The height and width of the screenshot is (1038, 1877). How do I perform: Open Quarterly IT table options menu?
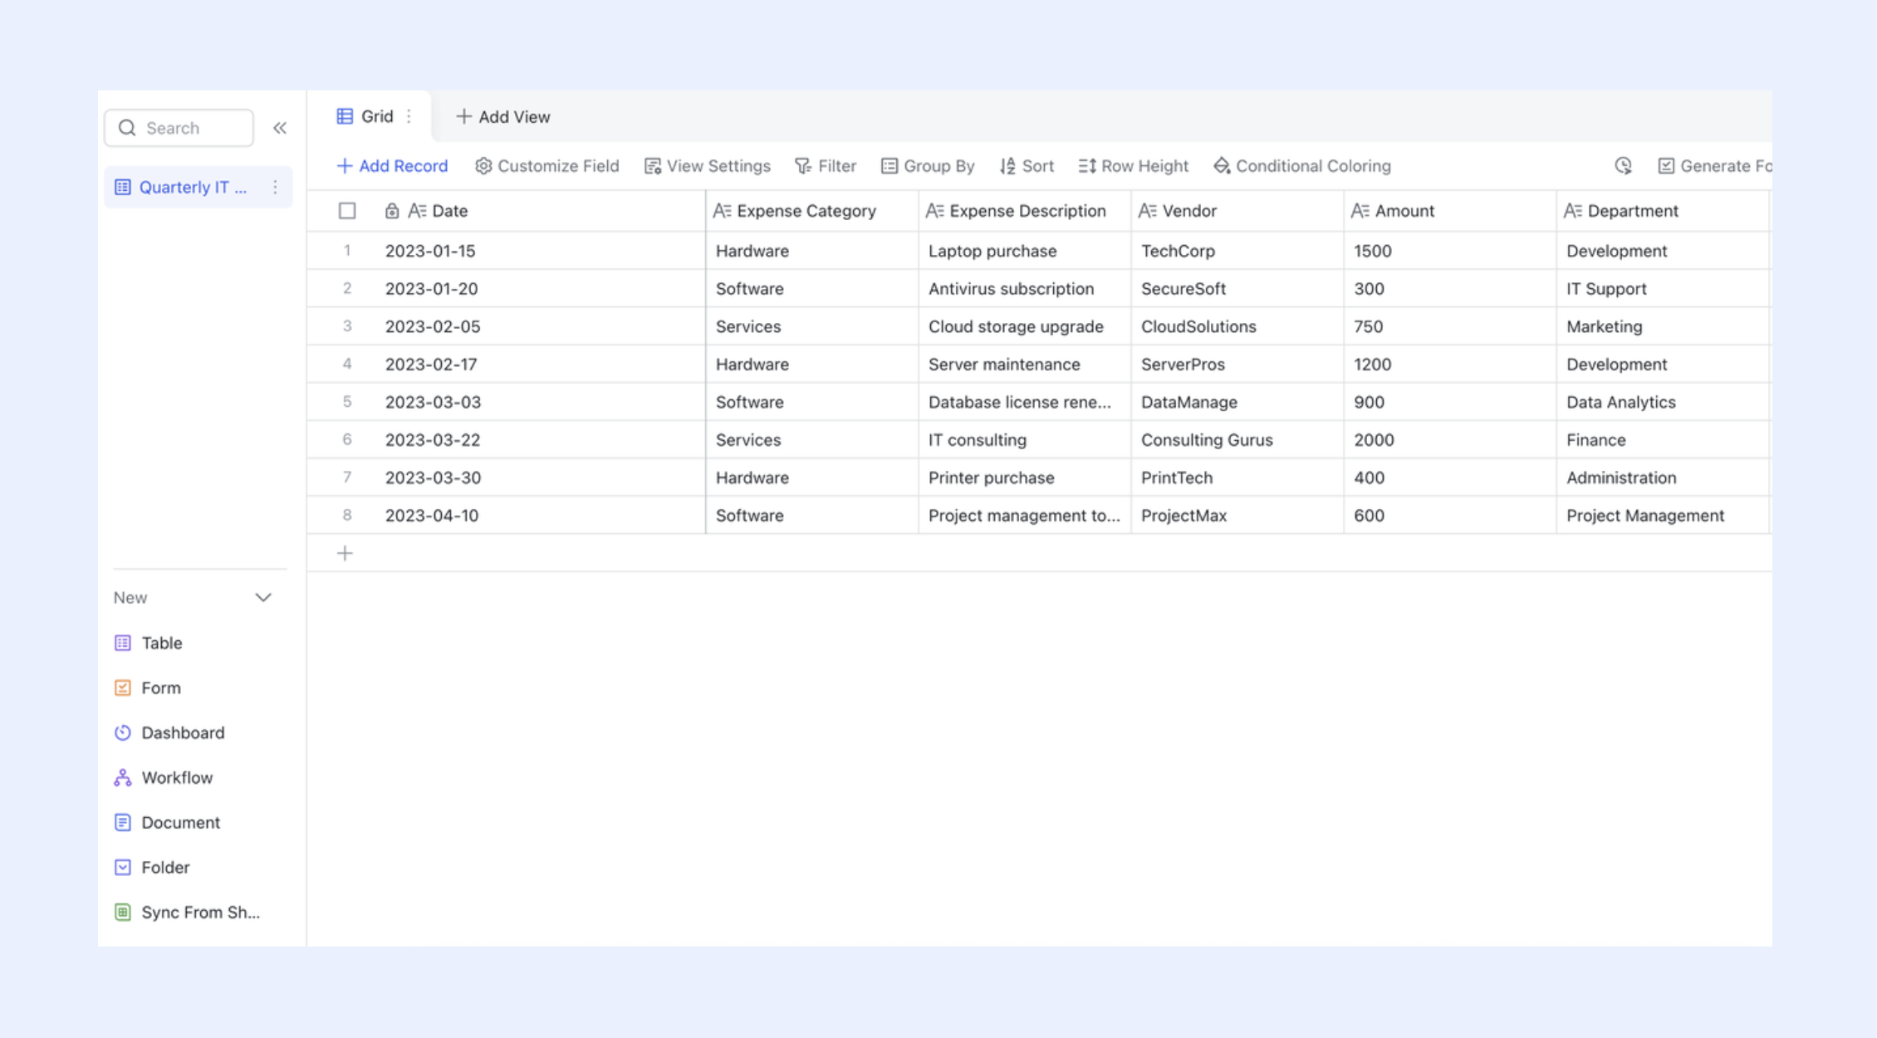(275, 187)
